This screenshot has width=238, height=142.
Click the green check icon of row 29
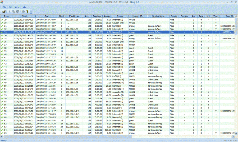point(2,20)
